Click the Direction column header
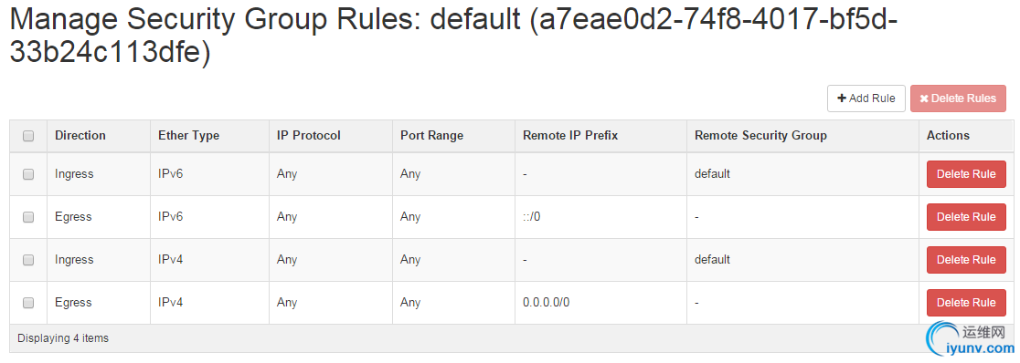Image resolution: width=1020 pixels, height=363 pixels. (80, 136)
